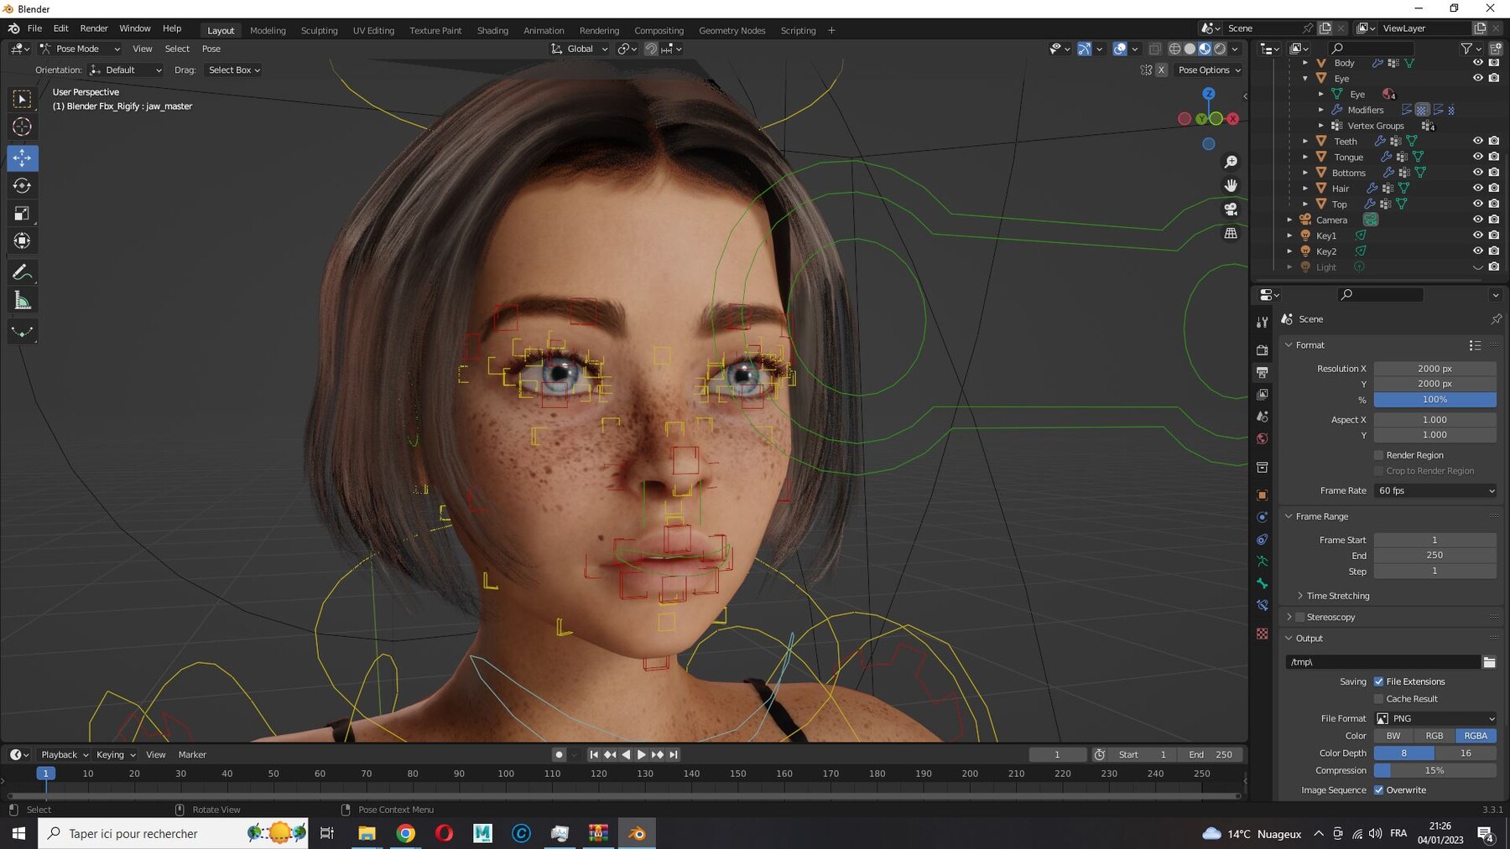Choose the Measure tool

(x=23, y=301)
